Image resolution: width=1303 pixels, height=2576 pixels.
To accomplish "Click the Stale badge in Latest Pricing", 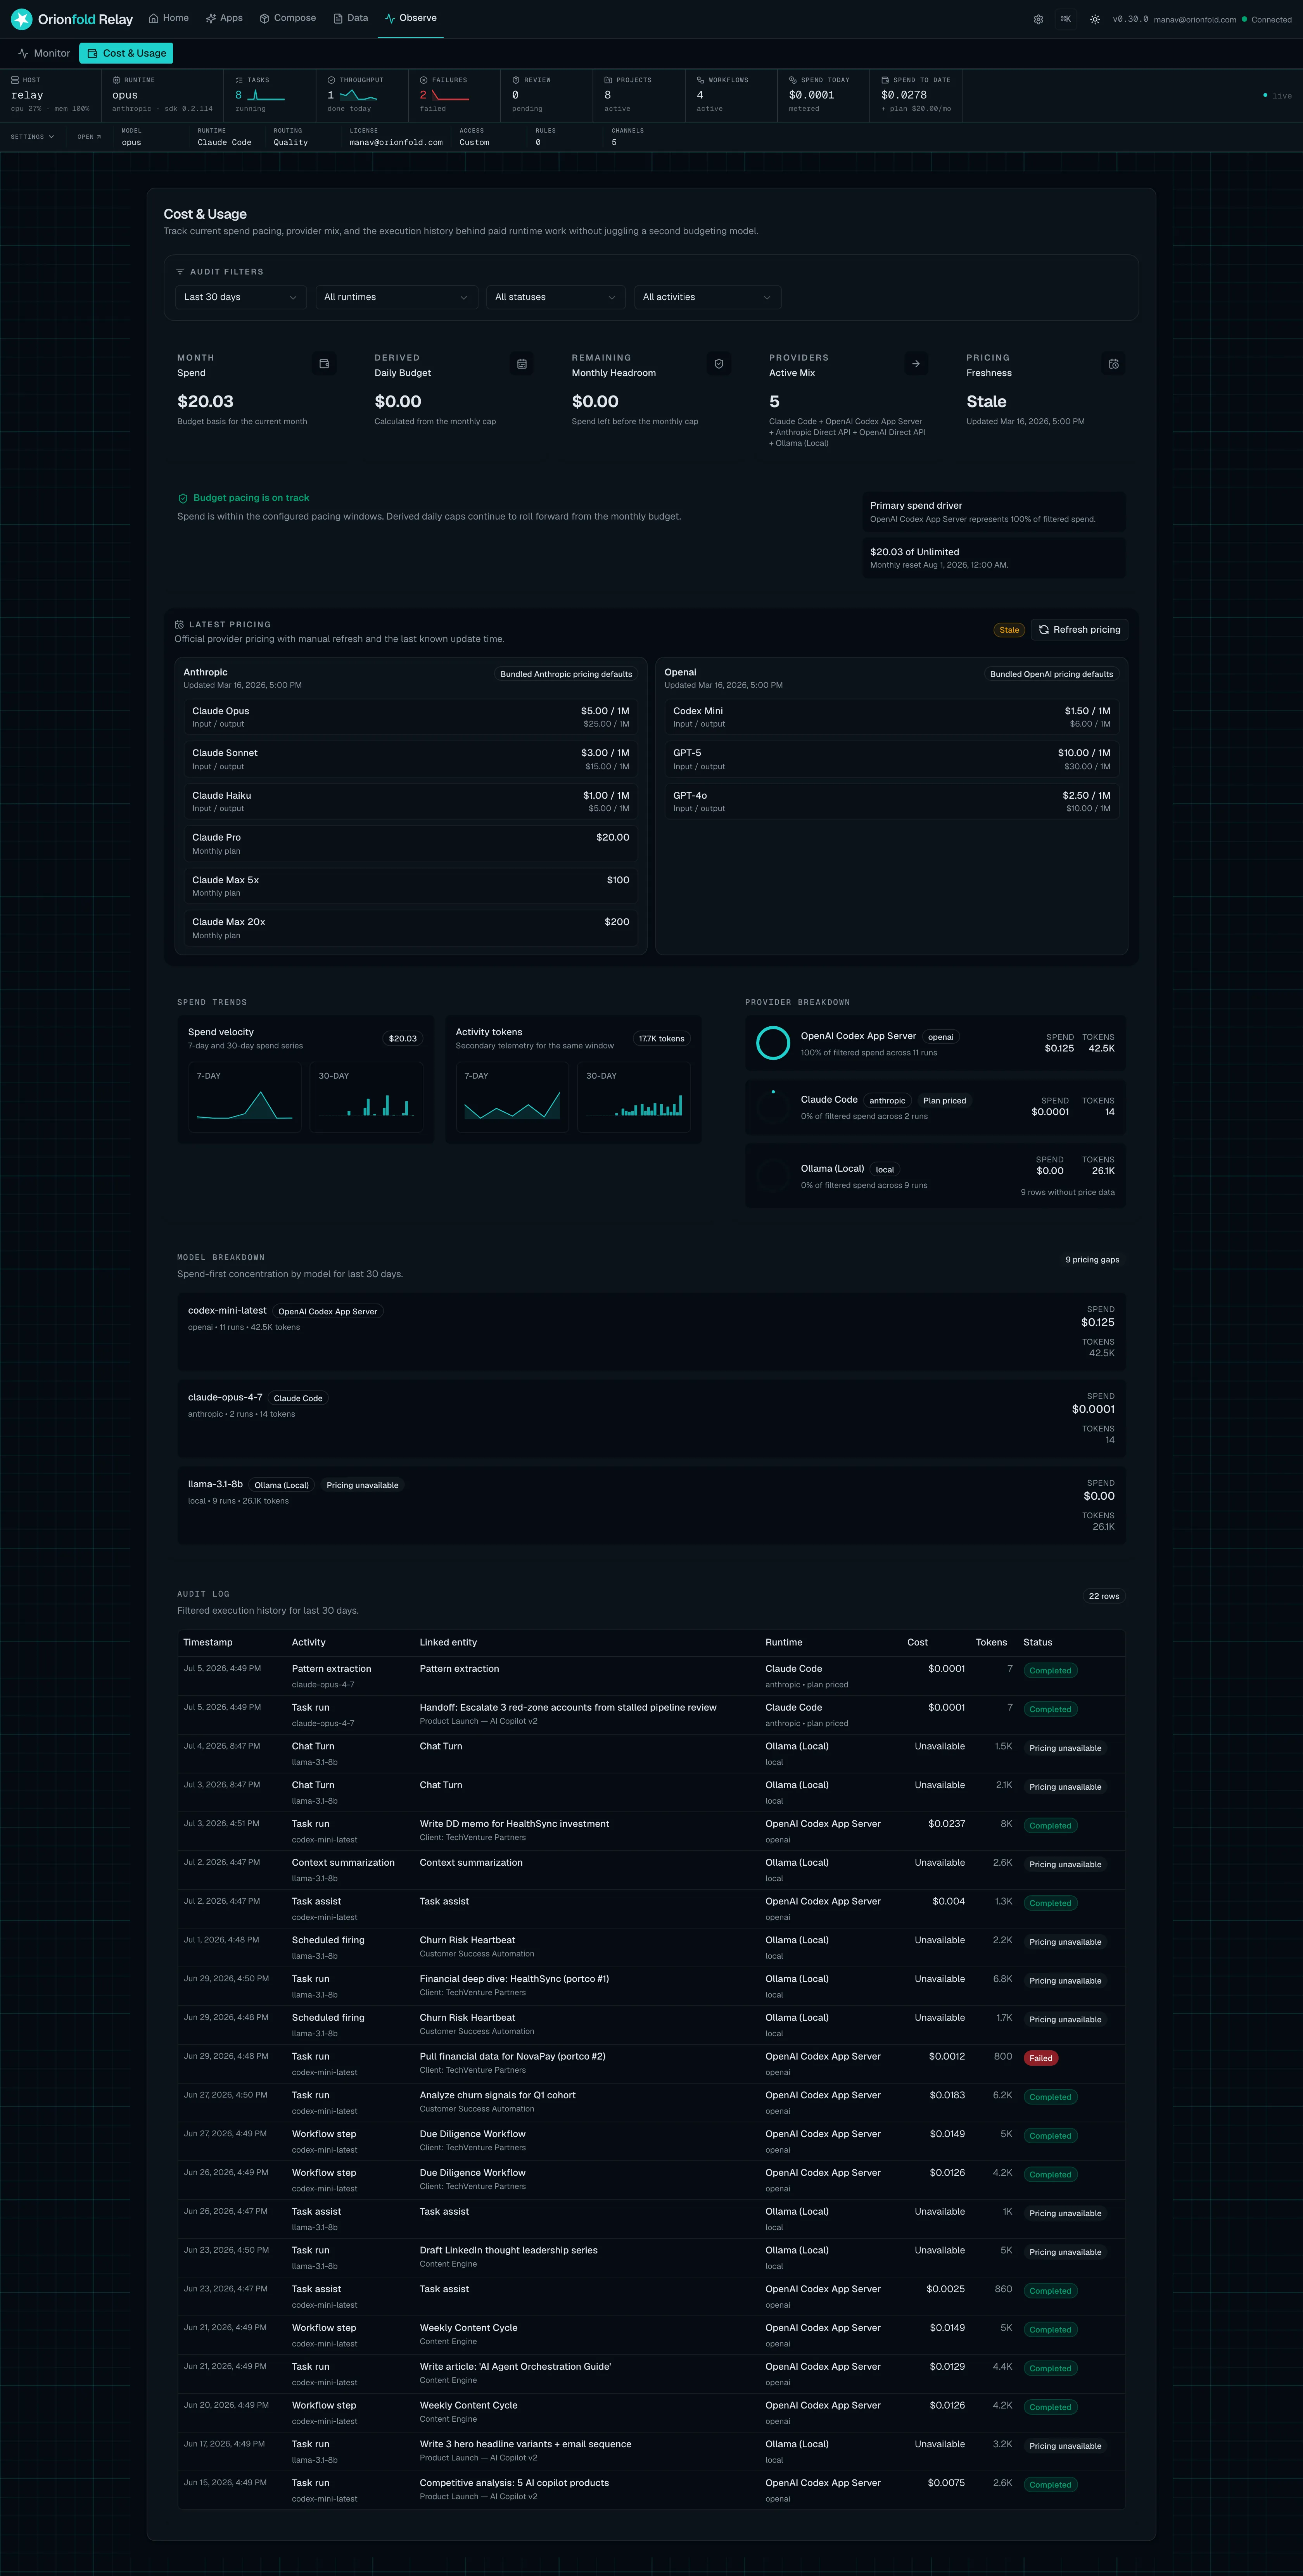I will (1009, 630).
